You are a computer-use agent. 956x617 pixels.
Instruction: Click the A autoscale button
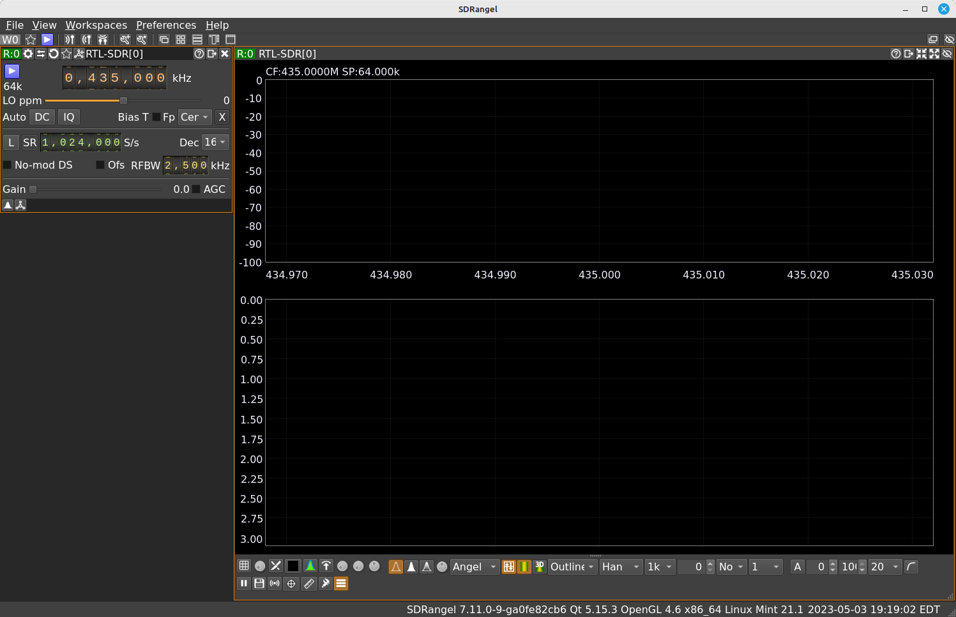[798, 567]
